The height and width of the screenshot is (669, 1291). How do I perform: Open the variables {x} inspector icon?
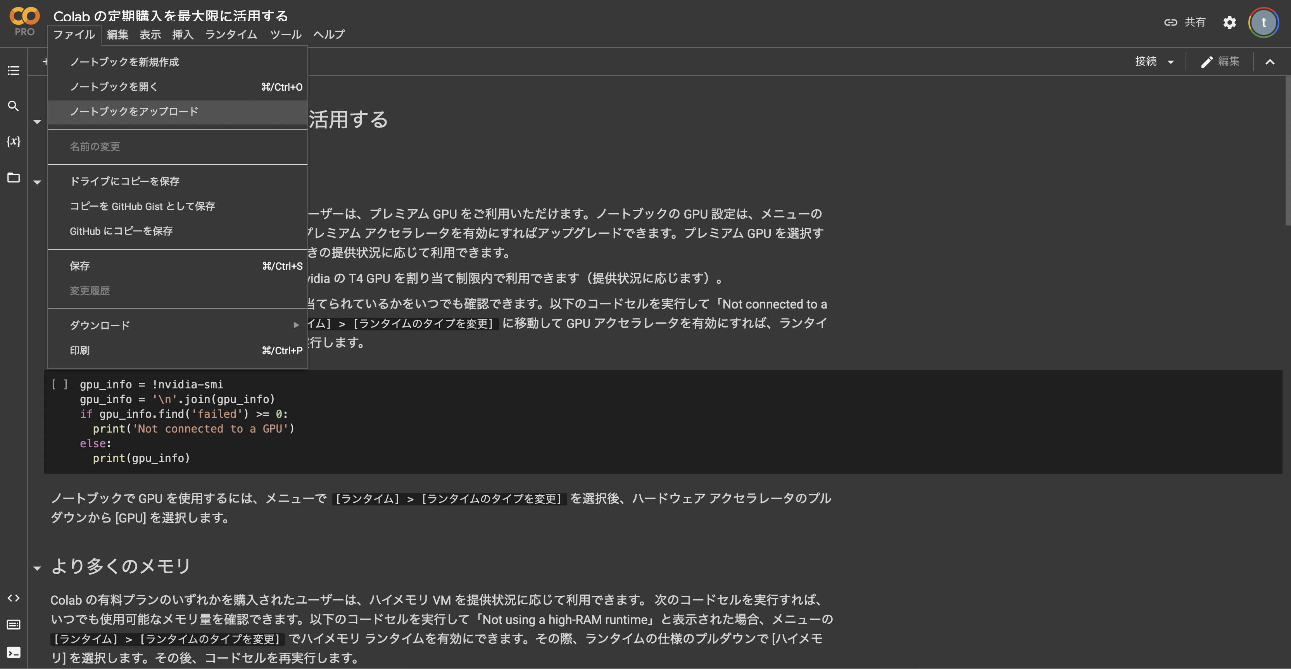[14, 141]
